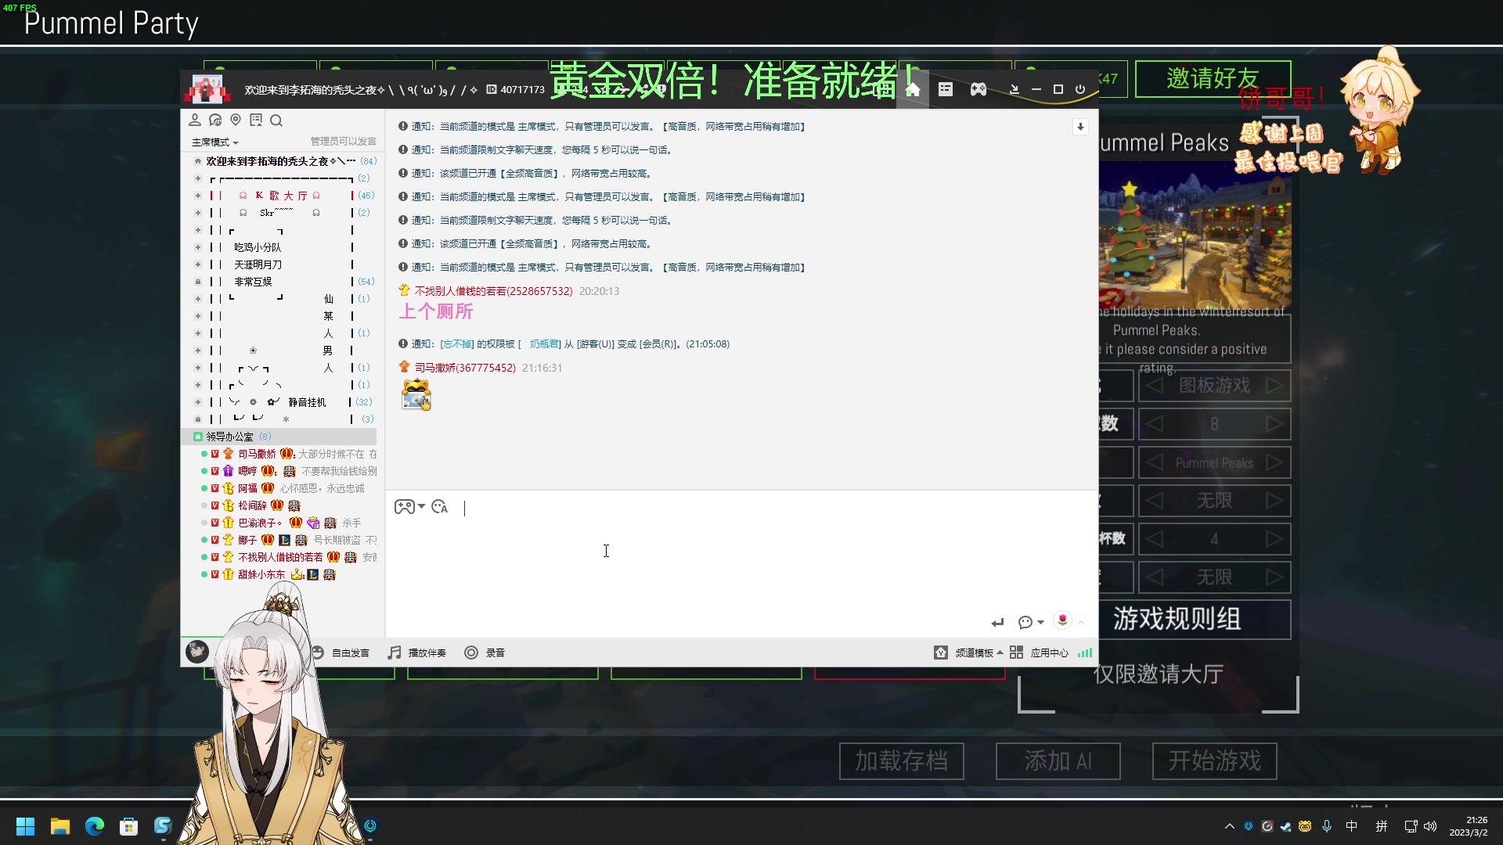Click 加载存档 in Pummel Party
Screen dimensions: 1503x845
[x=901, y=760]
